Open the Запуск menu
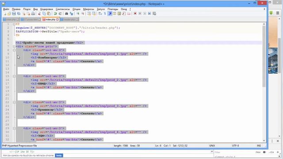 101,9
